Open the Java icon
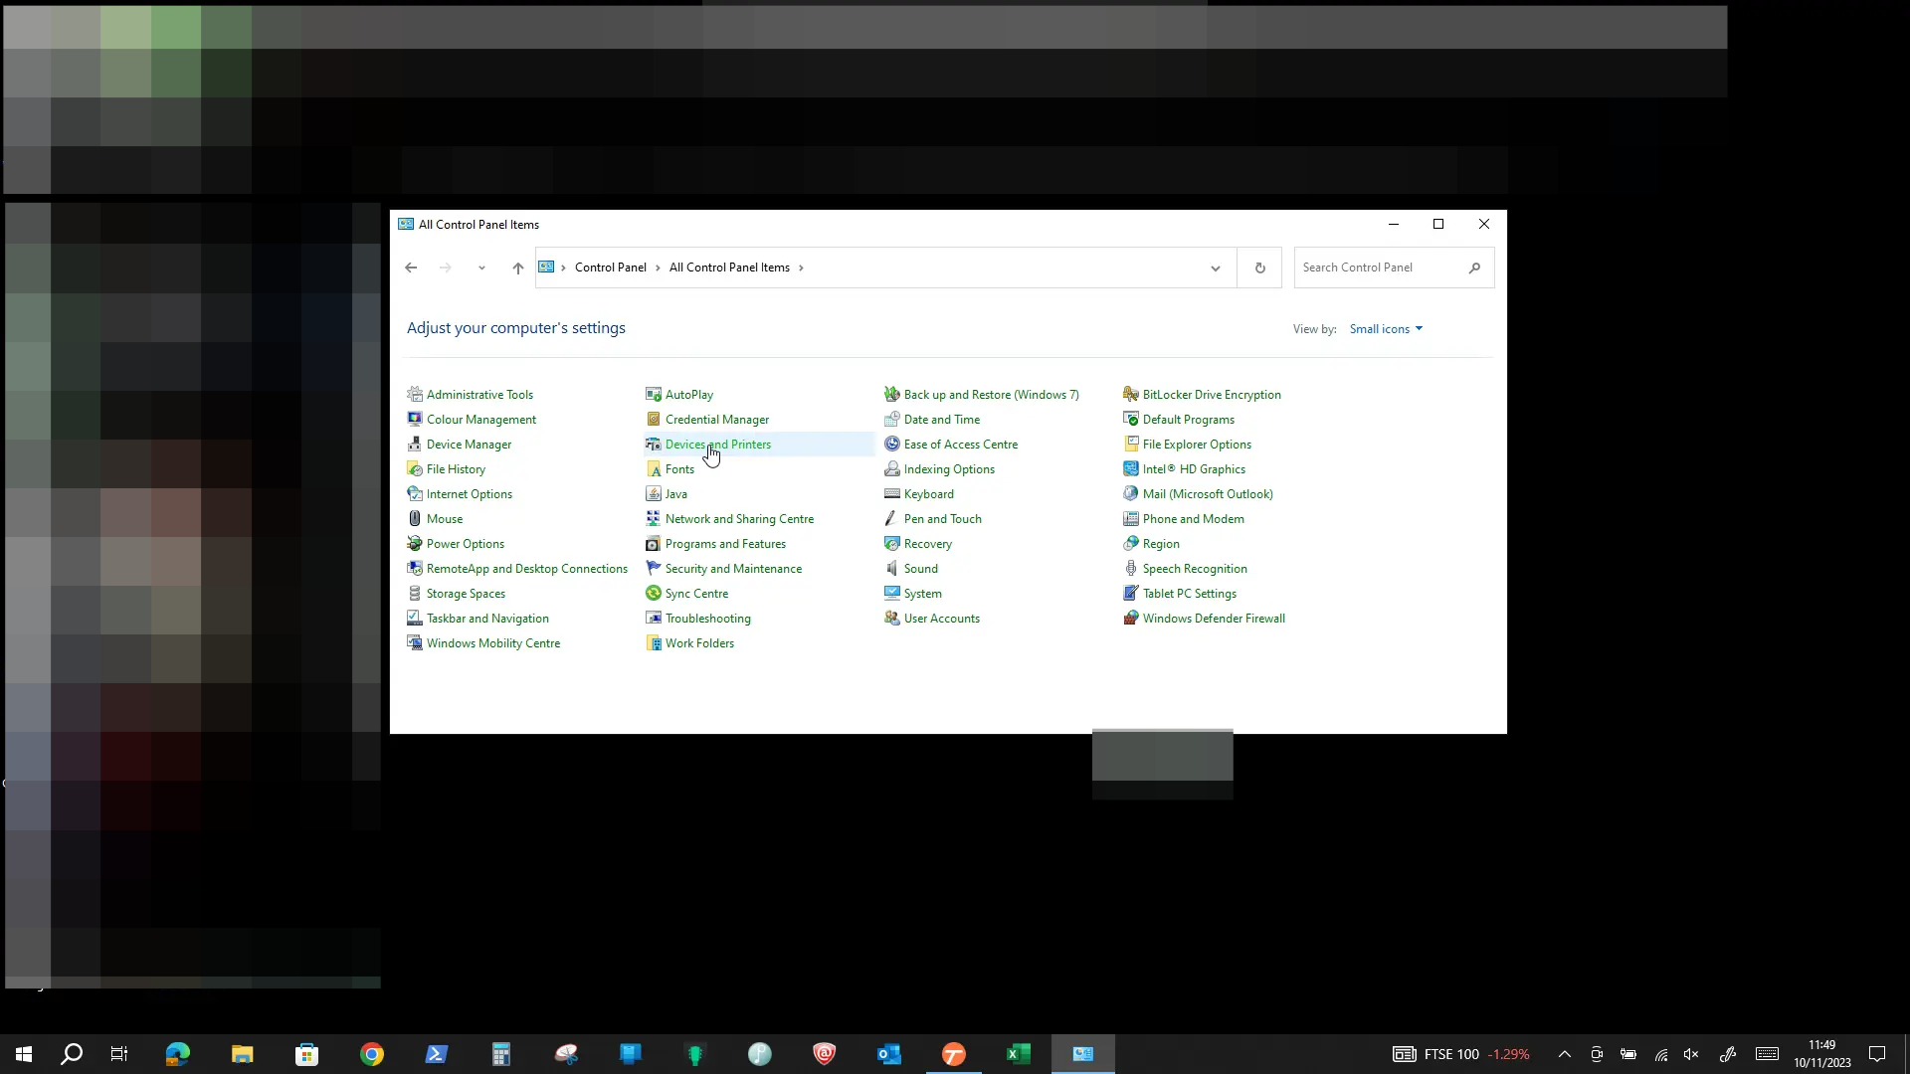Viewport: 1910px width, 1074px height. tap(654, 494)
